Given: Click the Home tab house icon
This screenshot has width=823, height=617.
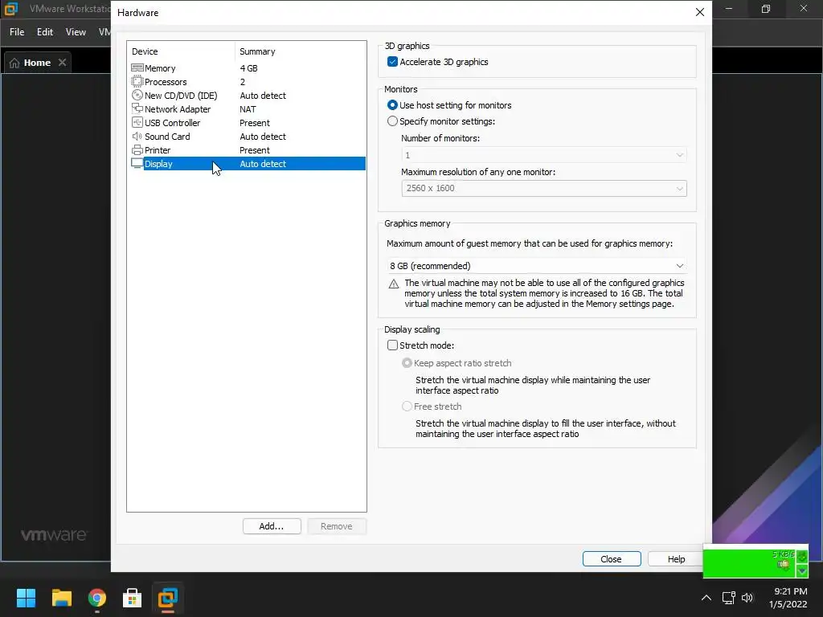Looking at the screenshot, I should (x=14, y=63).
